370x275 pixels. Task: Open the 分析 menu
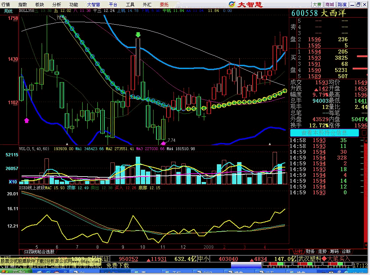(x=56, y=4)
